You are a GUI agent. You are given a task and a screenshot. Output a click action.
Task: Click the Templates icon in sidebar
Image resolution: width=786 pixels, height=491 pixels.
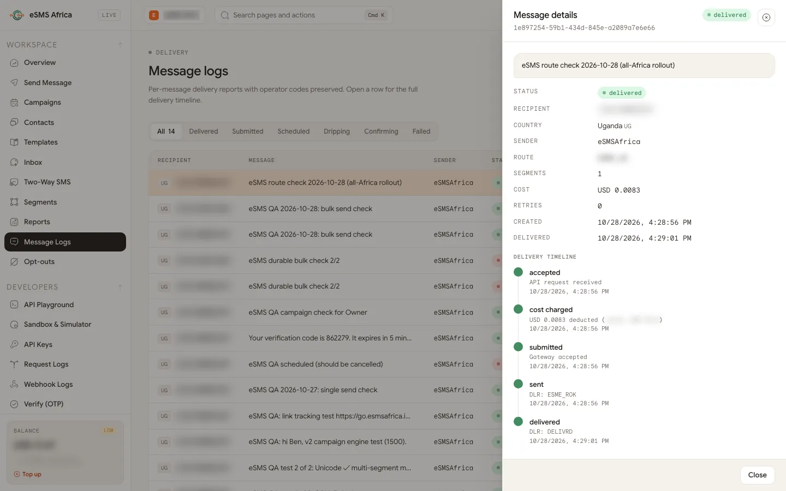tap(14, 142)
